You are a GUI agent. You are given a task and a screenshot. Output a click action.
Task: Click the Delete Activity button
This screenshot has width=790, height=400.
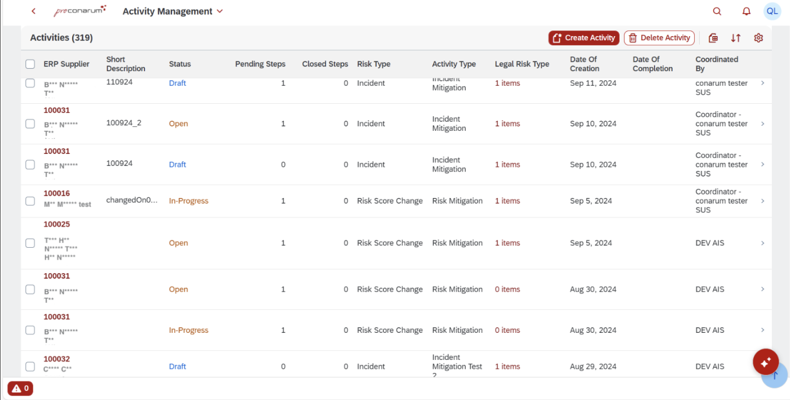pos(659,38)
